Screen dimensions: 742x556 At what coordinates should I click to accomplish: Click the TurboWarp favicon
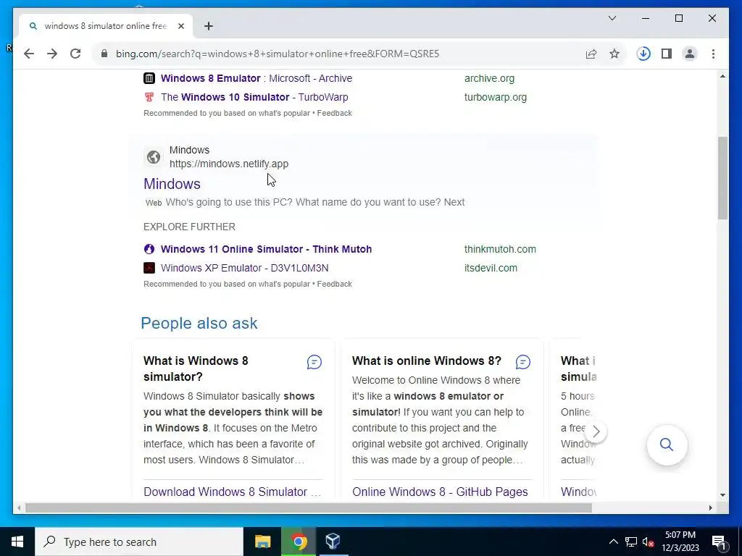149,98
